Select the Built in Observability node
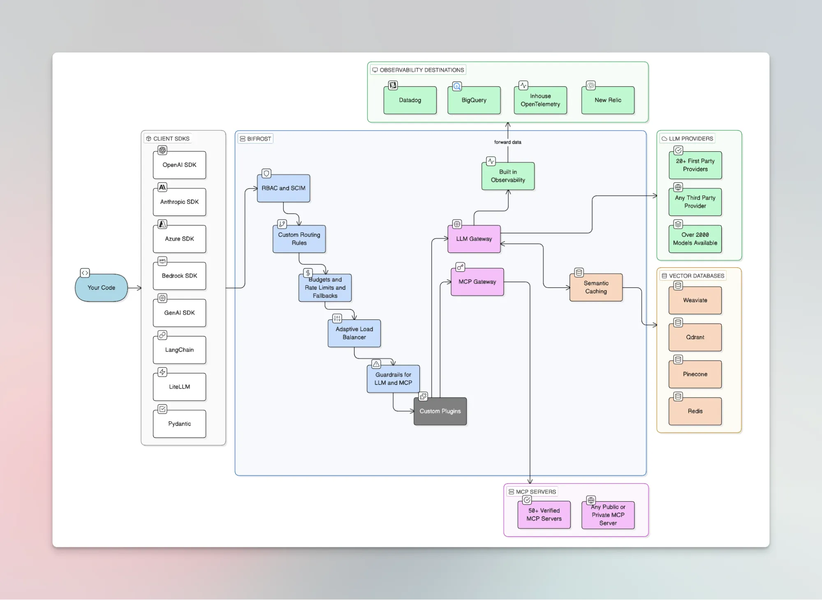This screenshot has width=822, height=600. [508, 176]
